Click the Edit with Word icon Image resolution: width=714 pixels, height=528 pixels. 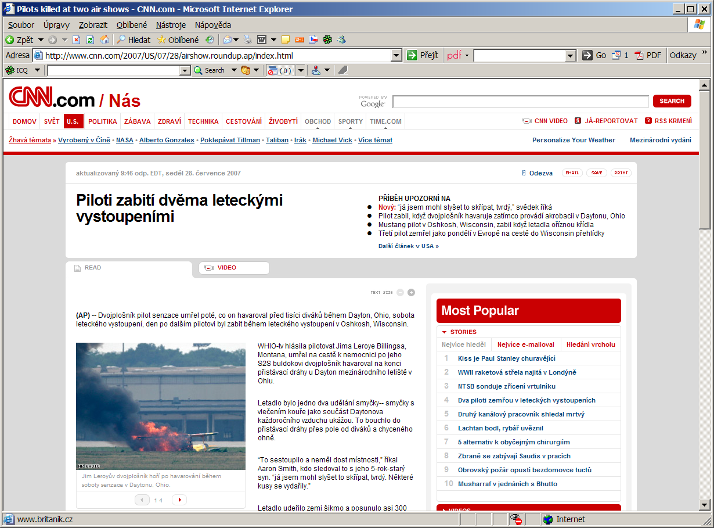click(262, 40)
